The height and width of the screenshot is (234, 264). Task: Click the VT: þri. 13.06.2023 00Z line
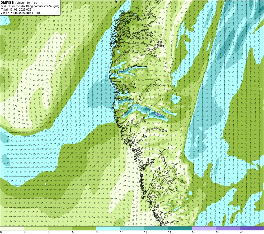click(x=20, y=13)
